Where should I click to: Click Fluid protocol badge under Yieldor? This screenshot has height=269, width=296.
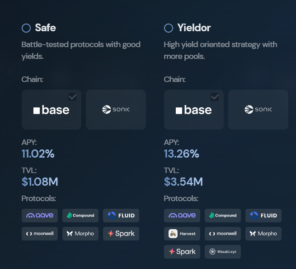(x=263, y=216)
